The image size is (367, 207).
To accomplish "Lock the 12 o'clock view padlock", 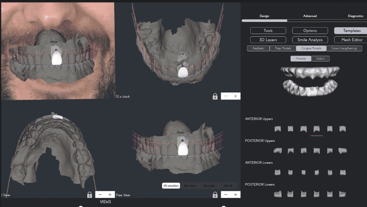I will click(x=215, y=96).
